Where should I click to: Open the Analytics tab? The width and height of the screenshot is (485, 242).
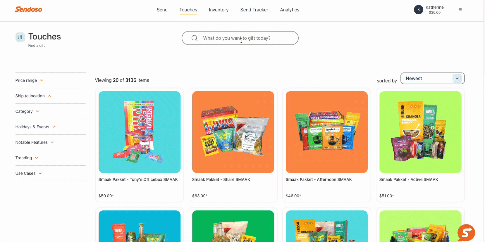tap(290, 10)
